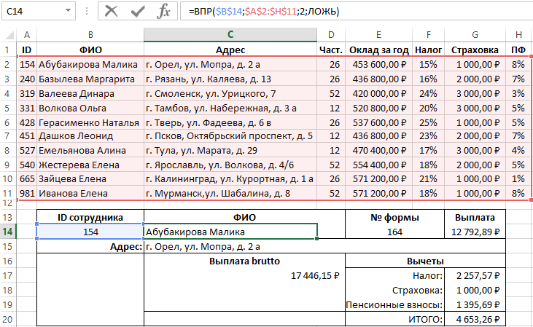This screenshot has height=327, width=533.
Task: Click the formula bar containing the ВПР formula
Action: [x=350, y=12]
